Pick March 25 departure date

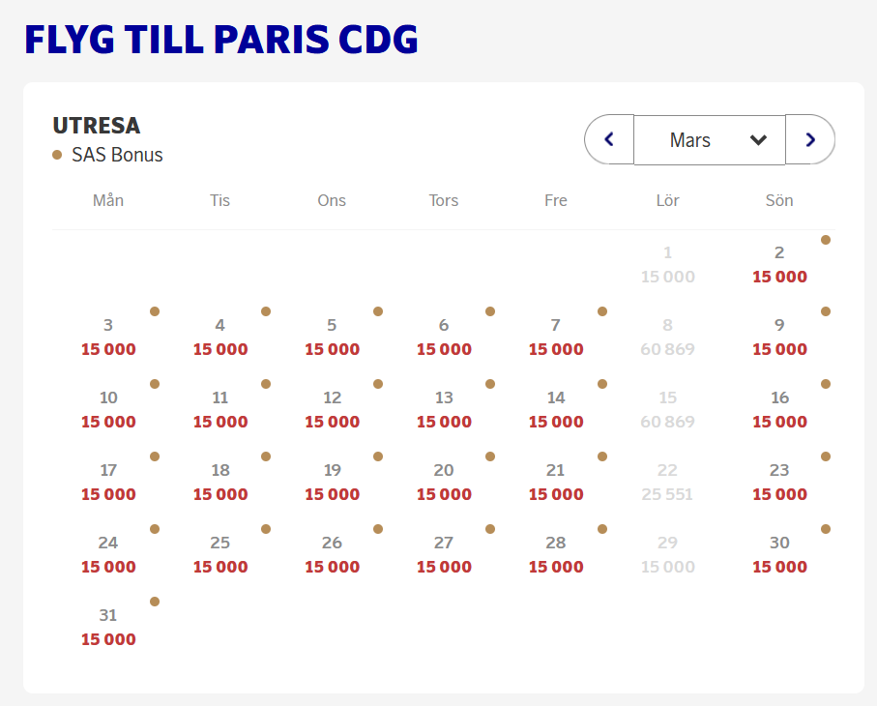[220, 555]
